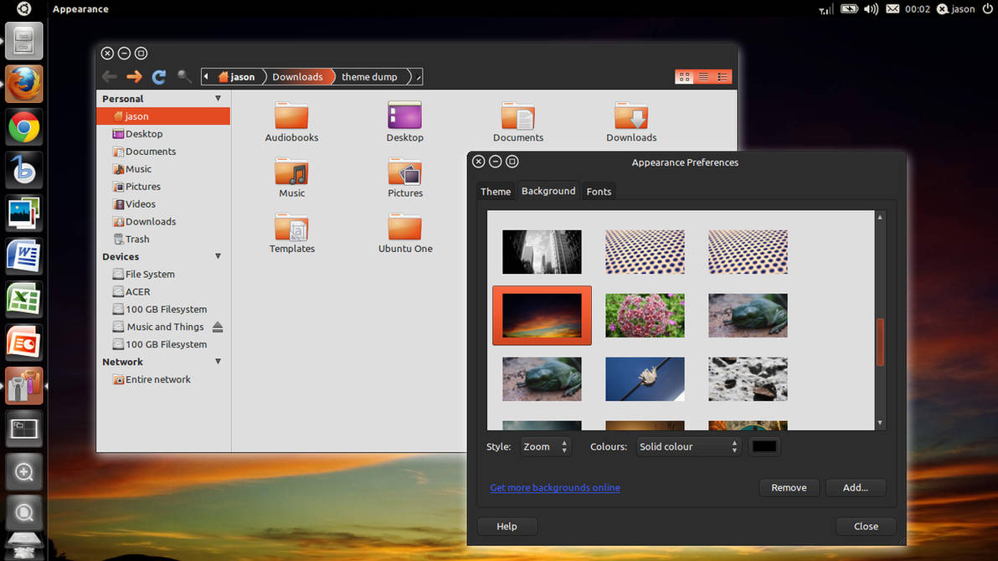
Task: Open the image viewer launcher icon
Action: pyautogui.click(x=24, y=214)
